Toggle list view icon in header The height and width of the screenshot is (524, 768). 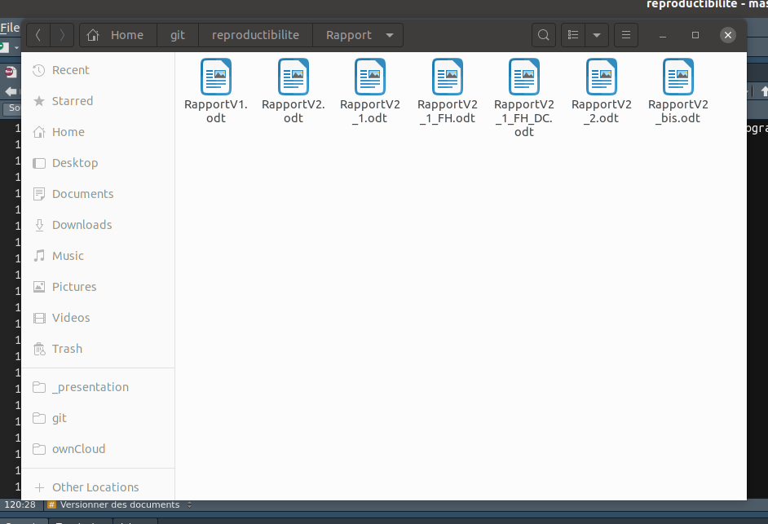[x=574, y=35]
